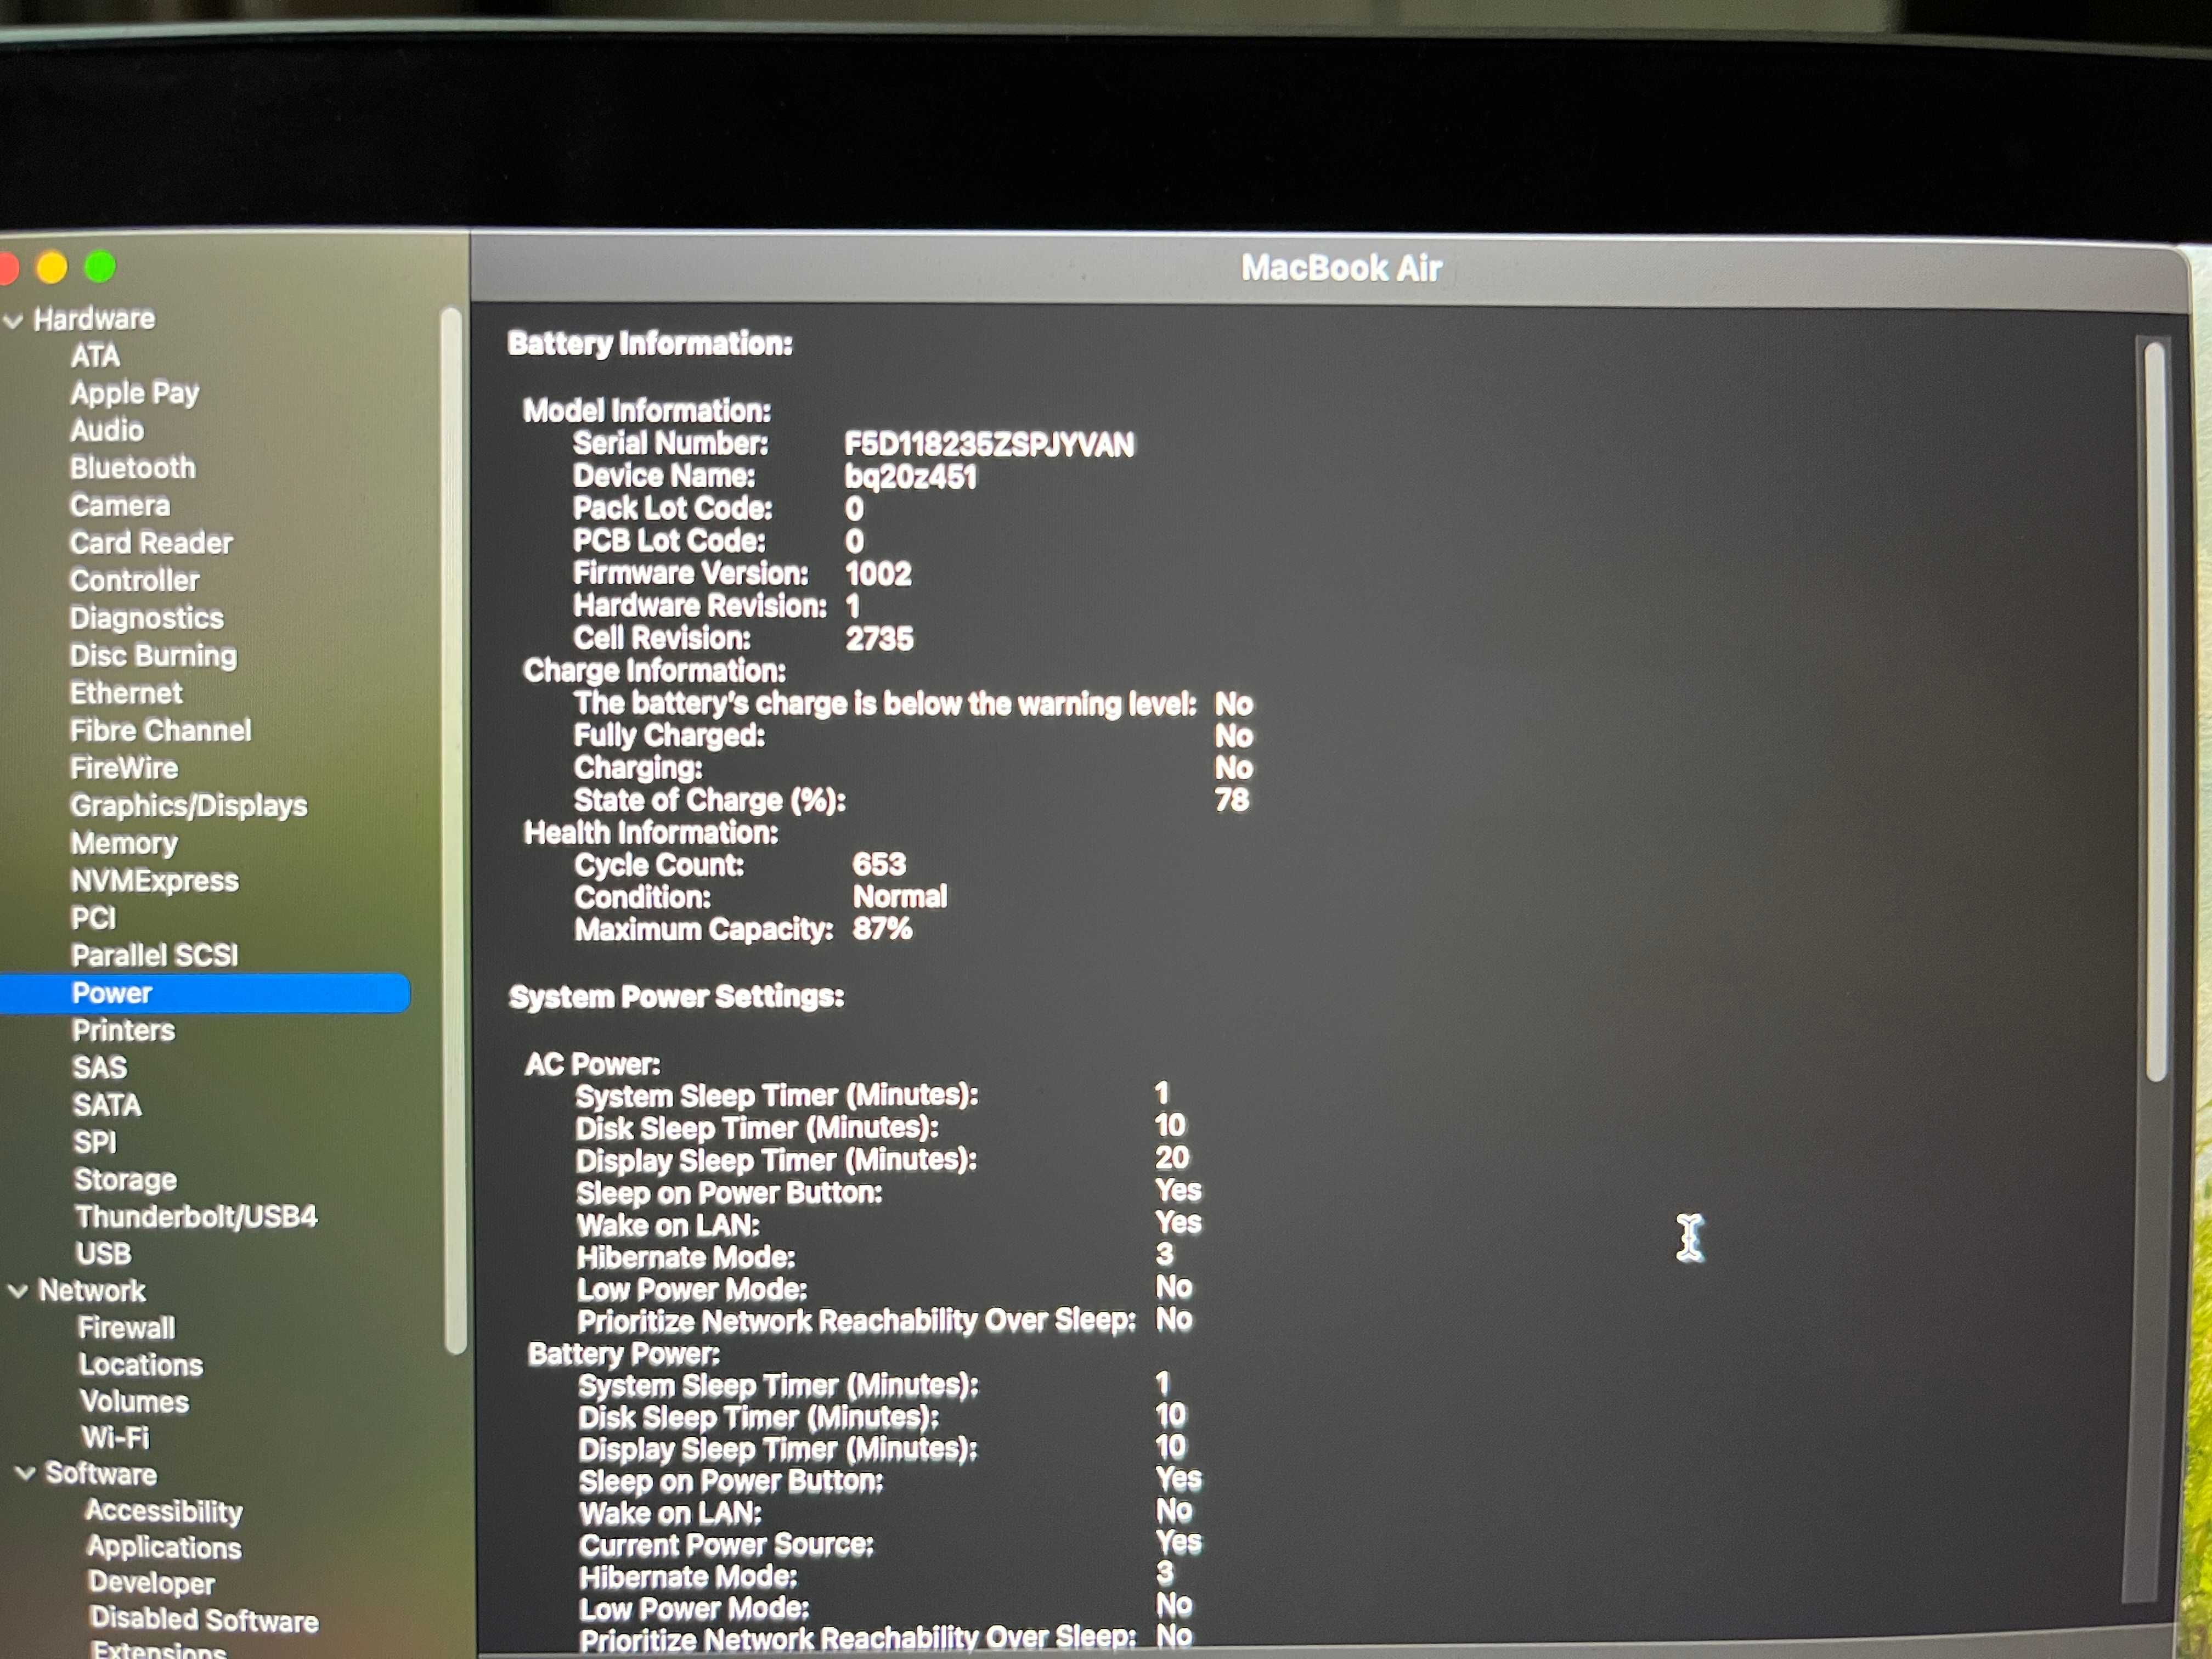Open the USB entry
2212x1659 pixels.
[104, 1254]
